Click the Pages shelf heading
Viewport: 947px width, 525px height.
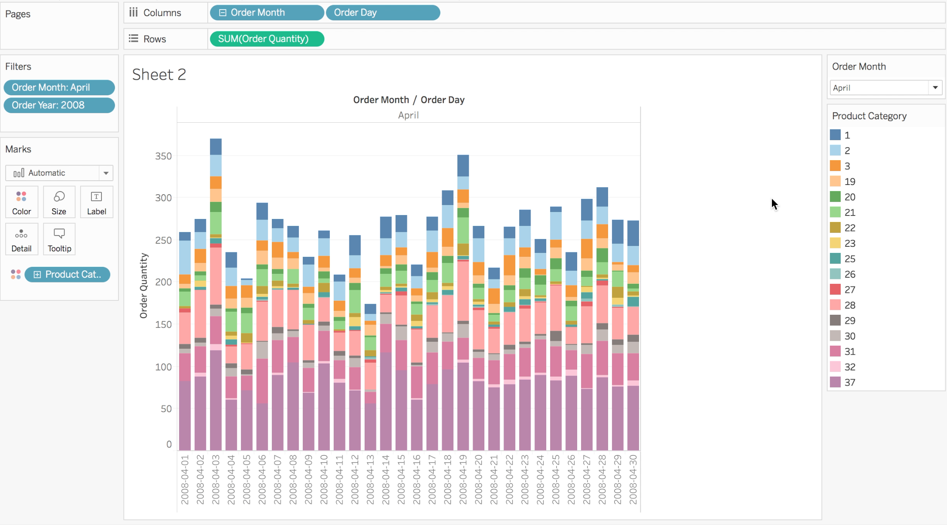(x=18, y=14)
